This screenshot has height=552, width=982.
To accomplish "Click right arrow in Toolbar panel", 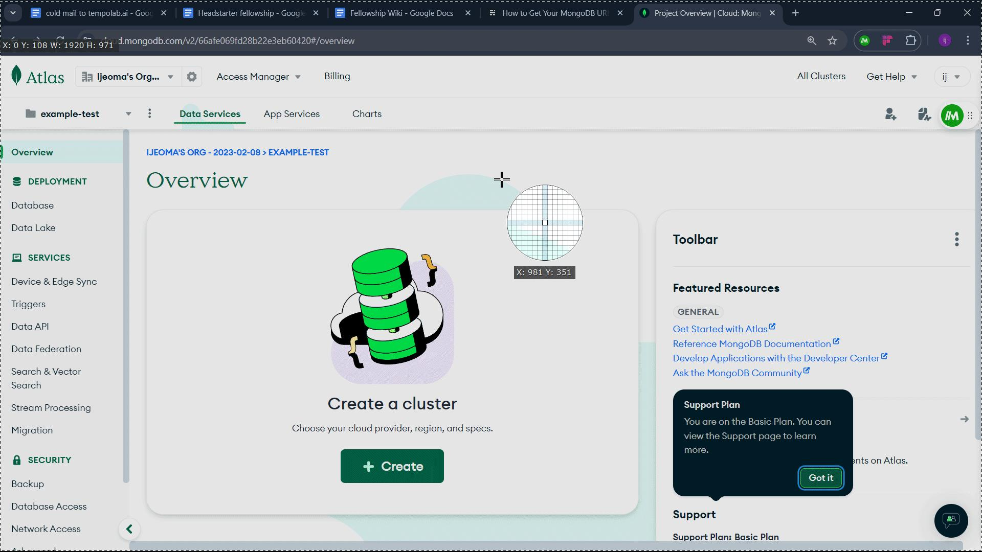I will tap(964, 419).
